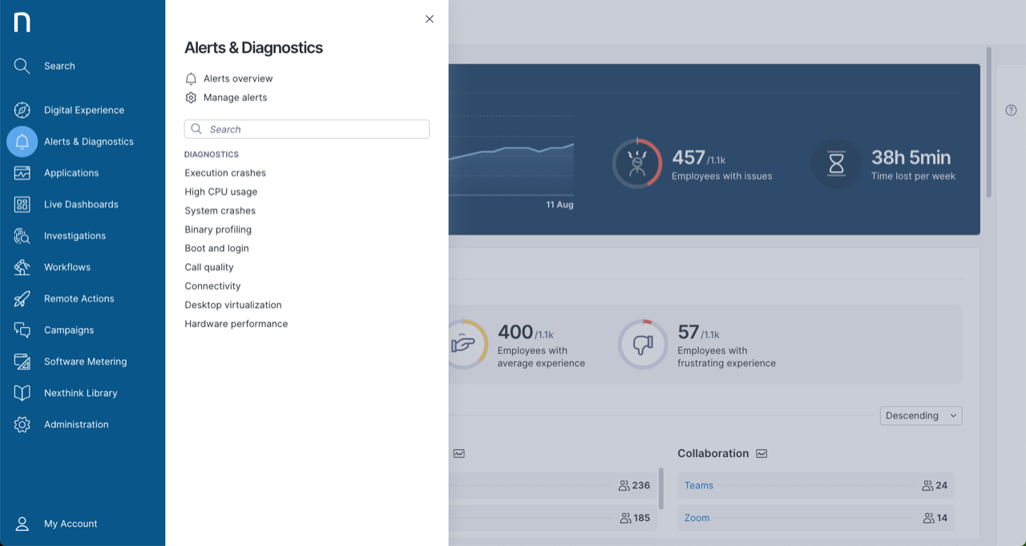Open the Descending sort dropdown
The height and width of the screenshot is (546, 1026).
click(x=920, y=415)
